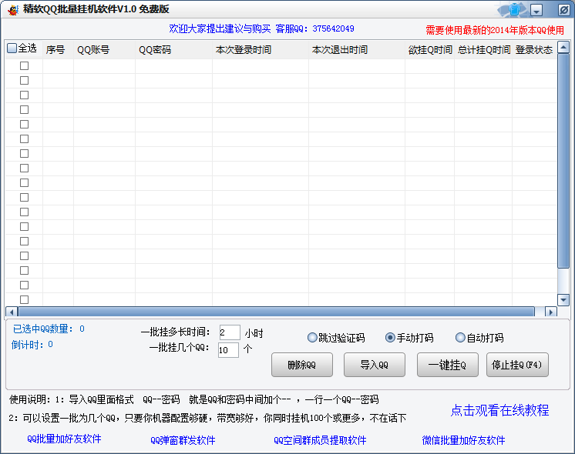Viewport: 575px width, 454px height.
Task: Click the vertical scrollbar up arrow
Action: [x=563, y=47]
